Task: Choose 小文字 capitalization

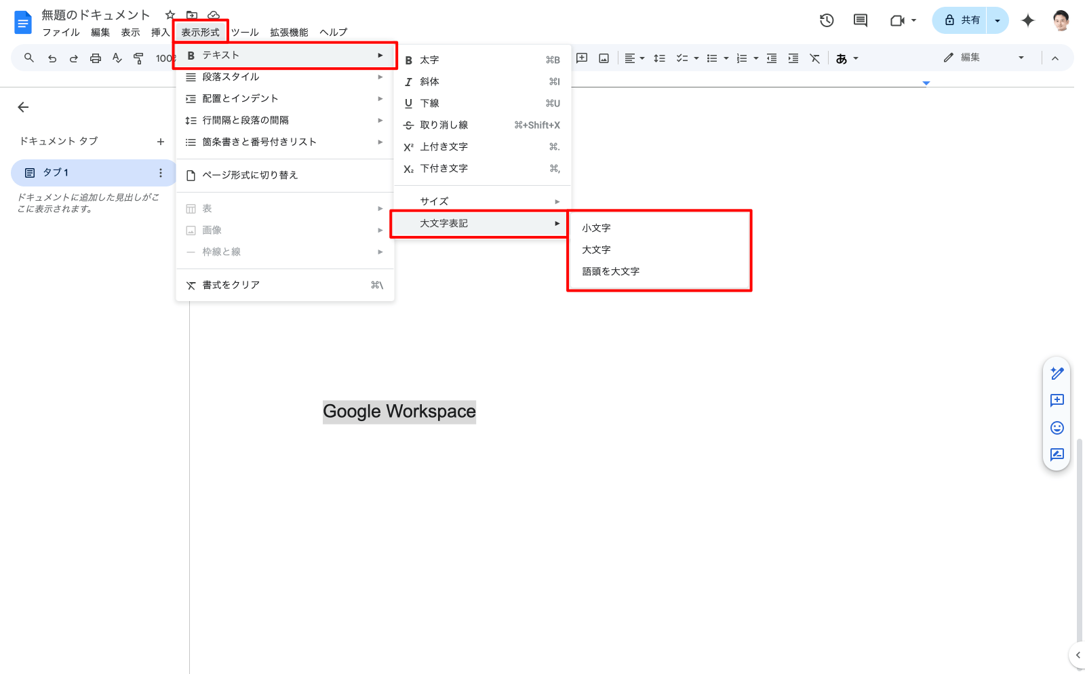Action: pos(659,228)
